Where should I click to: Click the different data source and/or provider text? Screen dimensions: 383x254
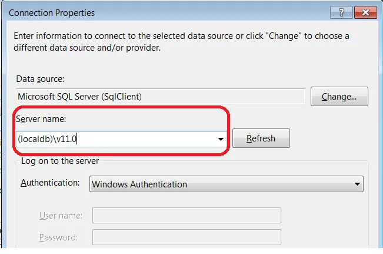pos(88,47)
